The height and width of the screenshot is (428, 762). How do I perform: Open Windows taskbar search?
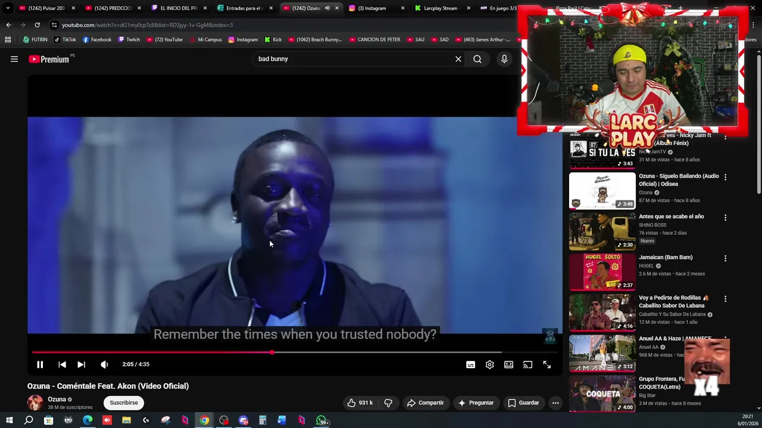[x=29, y=420]
